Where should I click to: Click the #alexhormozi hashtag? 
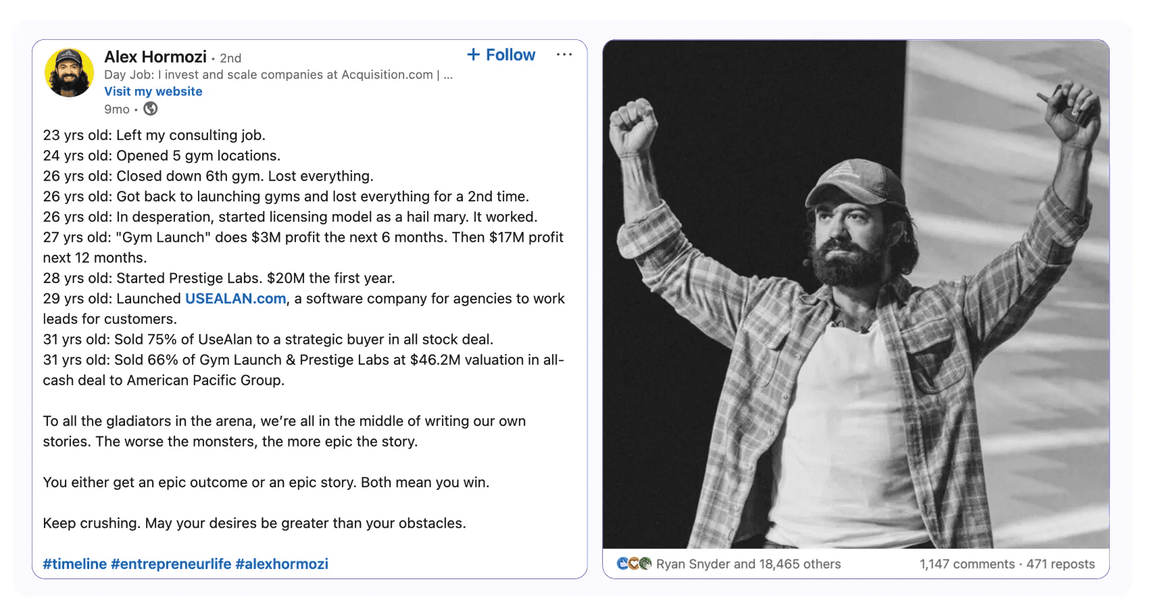click(x=282, y=564)
